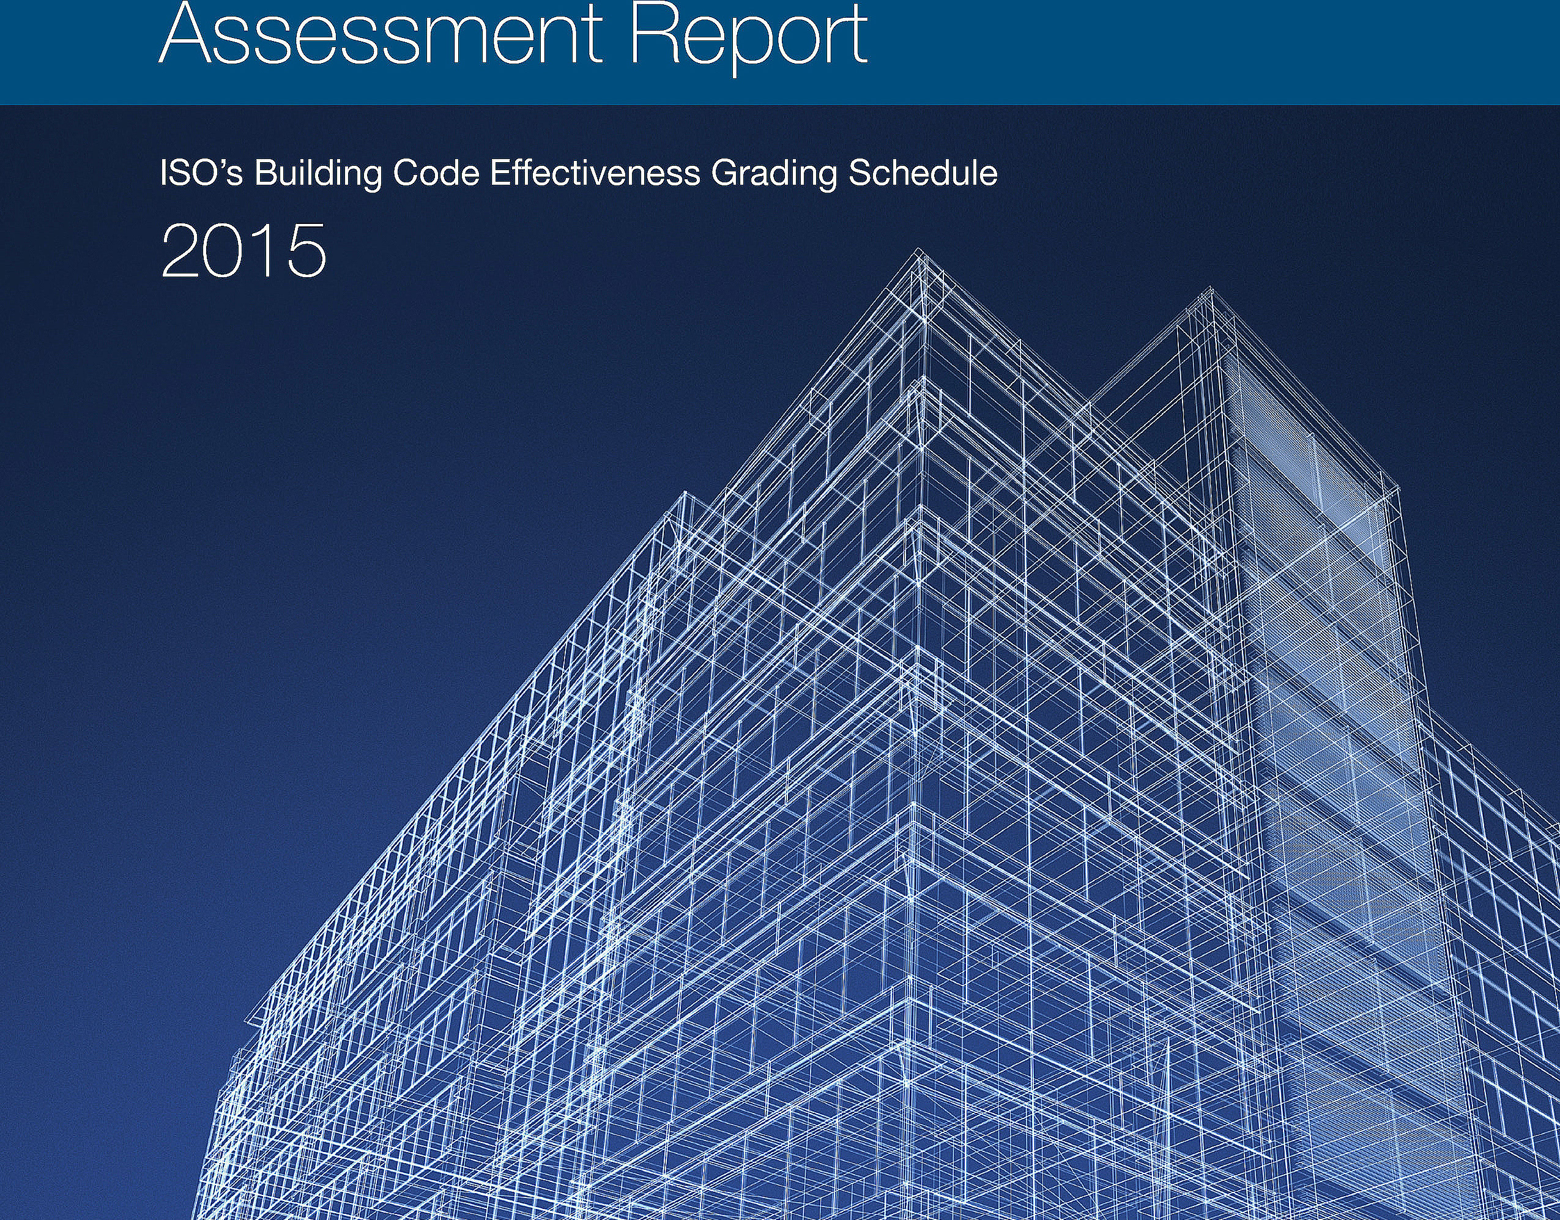Click the "Assessment Report" title text
Screen dimensions: 1560x1220
pos(513,35)
